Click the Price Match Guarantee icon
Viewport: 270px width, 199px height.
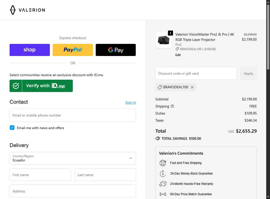163,194
